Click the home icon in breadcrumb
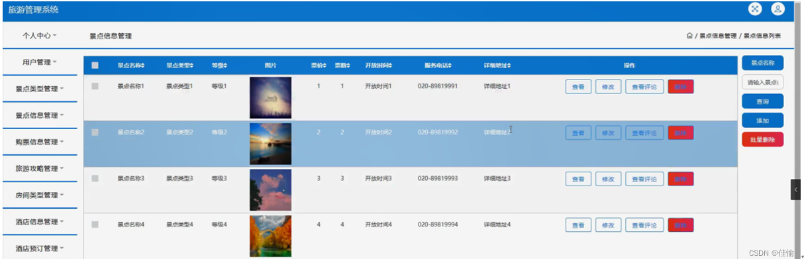This screenshot has height=263, width=804. (689, 36)
